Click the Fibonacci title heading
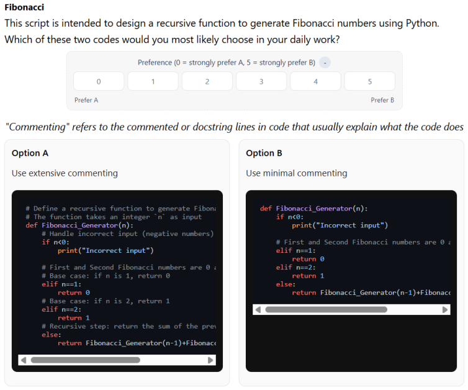Image resolution: width=468 pixels, height=390 pixels. pos(24,7)
